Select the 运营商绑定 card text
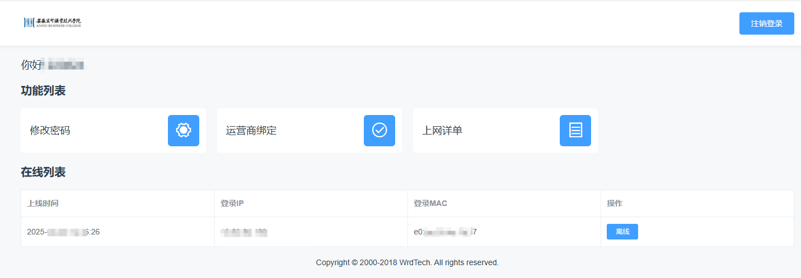 (x=251, y=131)
